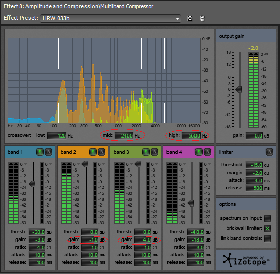Screen dimensions: 280x274
Task: Click limiter release value field
Action: coord(254,188)
